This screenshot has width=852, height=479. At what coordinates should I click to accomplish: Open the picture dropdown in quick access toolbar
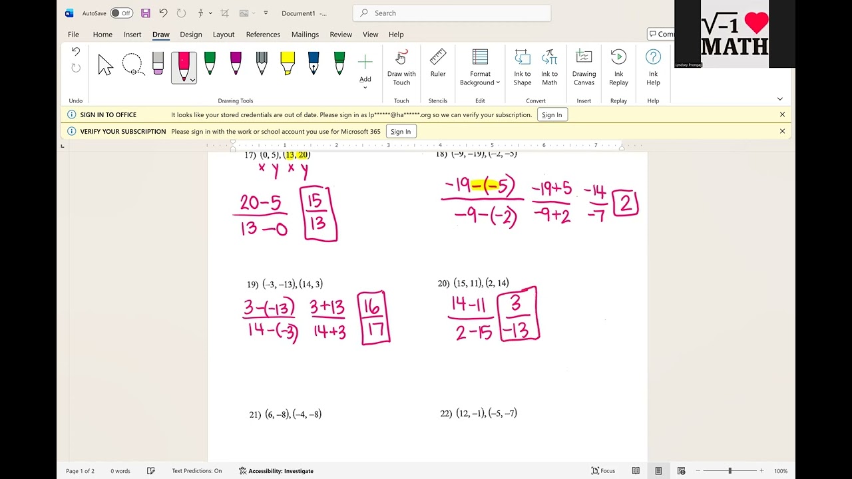(x=254, y=13)
